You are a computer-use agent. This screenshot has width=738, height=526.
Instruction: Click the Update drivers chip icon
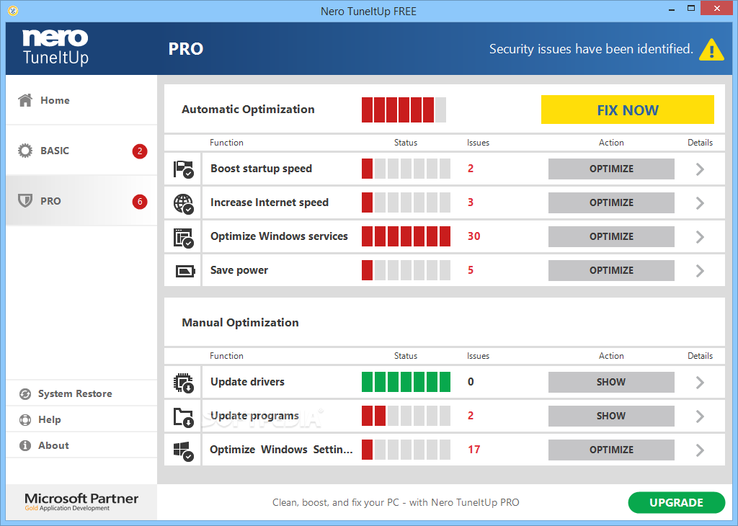tap(183, 383)
